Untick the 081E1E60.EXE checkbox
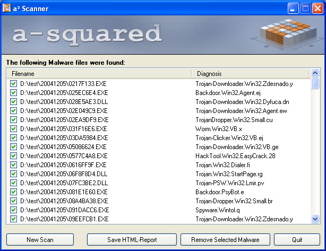326x251 pixels. (13, 192)
